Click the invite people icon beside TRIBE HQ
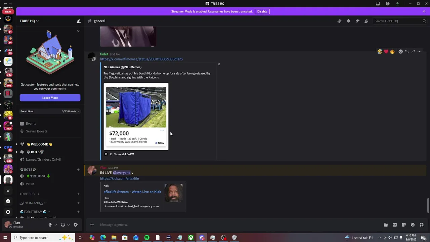The width and height of the screenshot is (430, 242). coord(79,21)
